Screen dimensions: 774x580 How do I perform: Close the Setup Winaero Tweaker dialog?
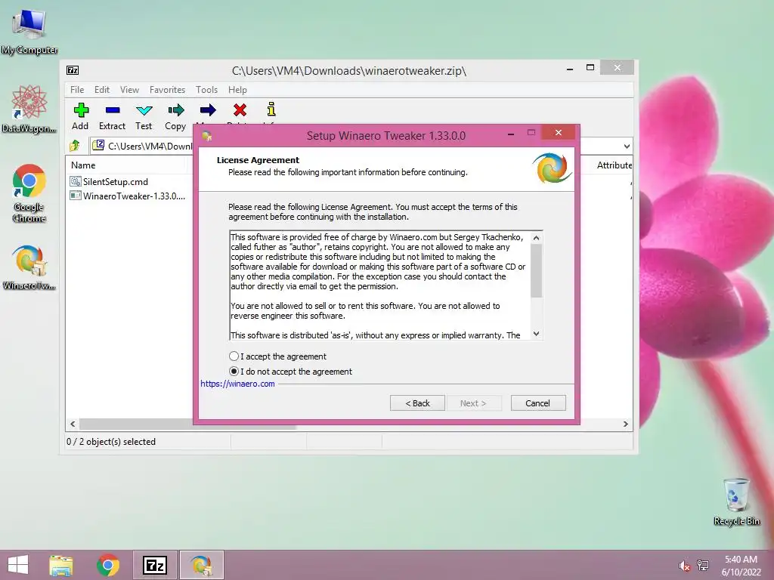point(559,133)
